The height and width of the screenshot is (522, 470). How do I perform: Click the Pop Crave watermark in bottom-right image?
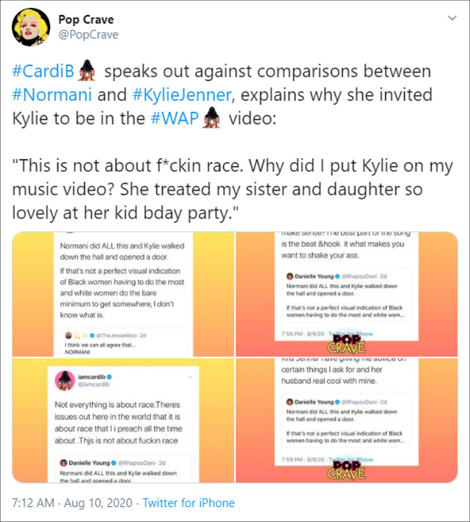(347, 470)
